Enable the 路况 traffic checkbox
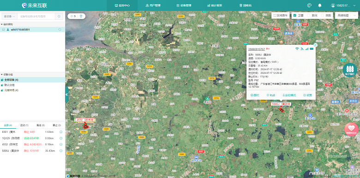This screenshot has width=360, height=178. [x=309, y=15]
